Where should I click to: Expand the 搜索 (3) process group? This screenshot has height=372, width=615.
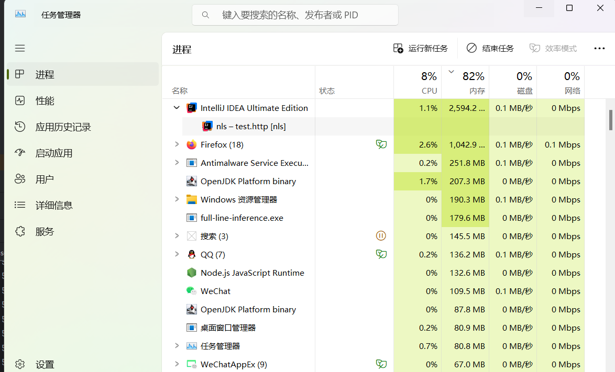click(177, 236)
